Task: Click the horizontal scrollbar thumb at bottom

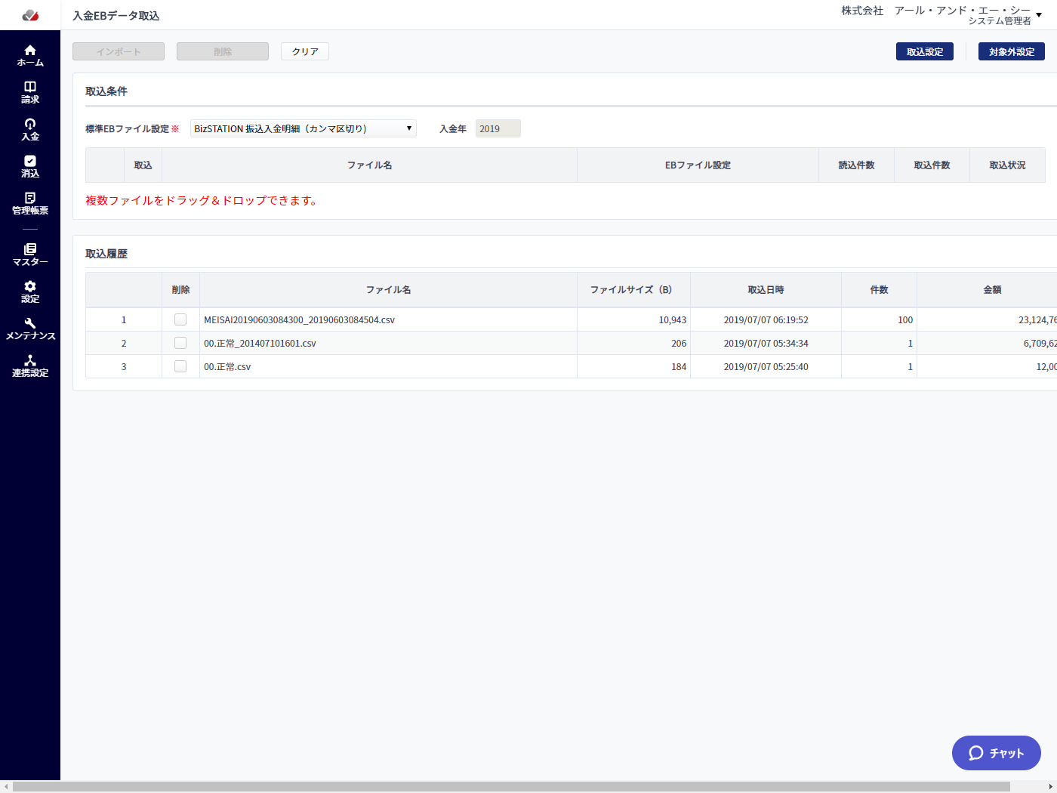Action: tap(511, 787)
